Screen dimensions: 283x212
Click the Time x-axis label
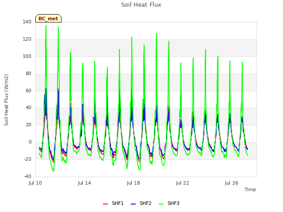click(250, 189)
